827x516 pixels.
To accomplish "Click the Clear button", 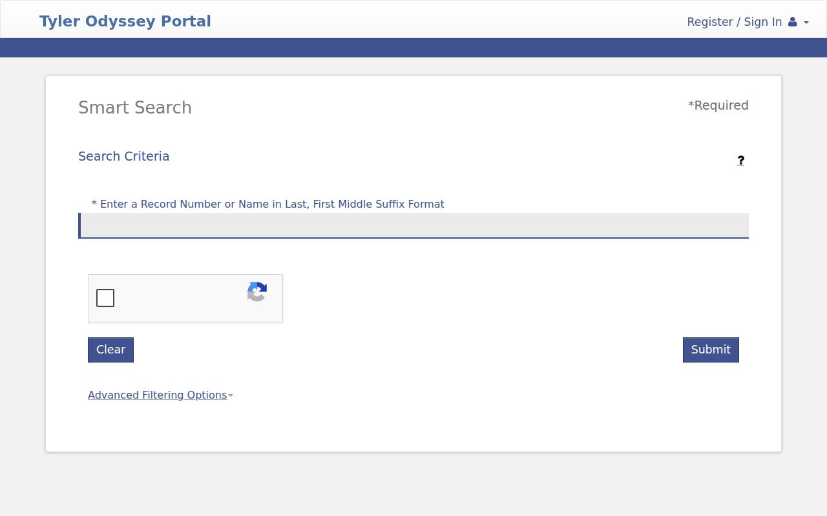I will [x=110, y=350].
